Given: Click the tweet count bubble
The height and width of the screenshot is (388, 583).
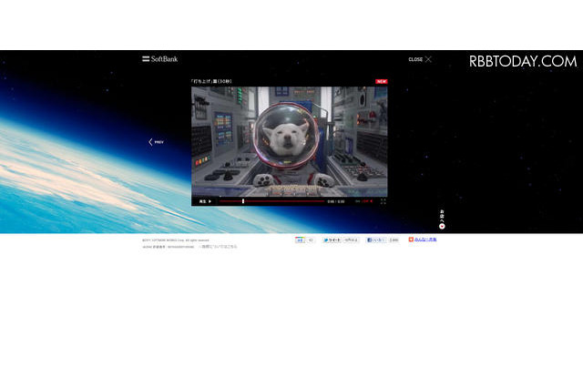Looking at the screenshot, I should [351, 240].
